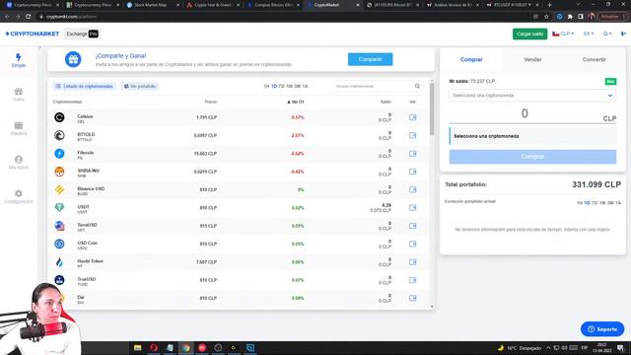
Task: Click the Cargar saldo button
Action: tap(529, 34)
